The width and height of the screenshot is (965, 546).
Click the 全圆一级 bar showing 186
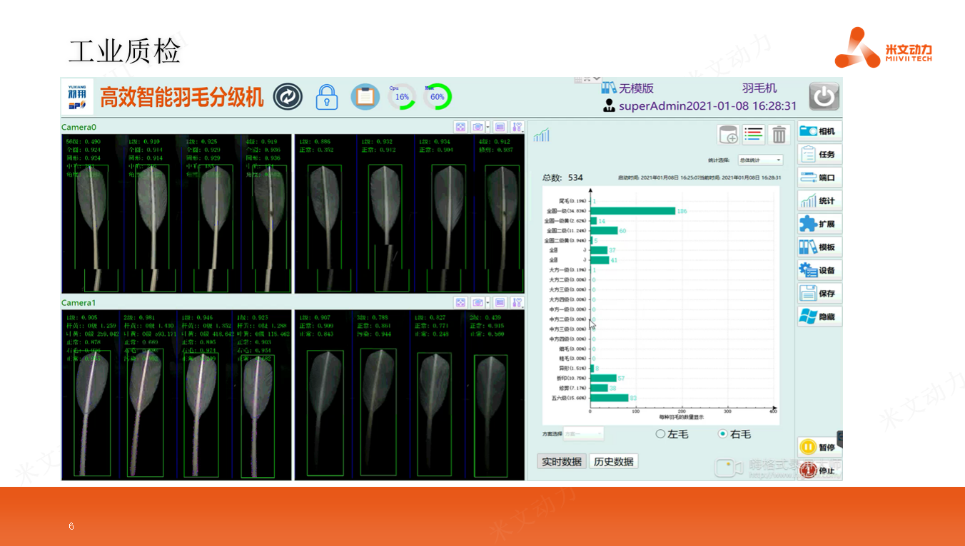pos(633,211)
